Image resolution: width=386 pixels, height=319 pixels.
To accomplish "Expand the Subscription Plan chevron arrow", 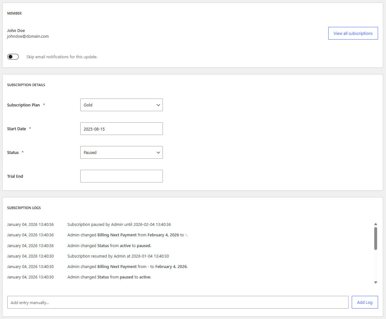I will point(158,105).
